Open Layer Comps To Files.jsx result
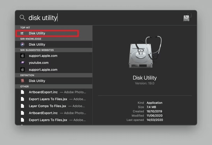The height and width of the screenshot is (145, 212). [x=47, y=106]
